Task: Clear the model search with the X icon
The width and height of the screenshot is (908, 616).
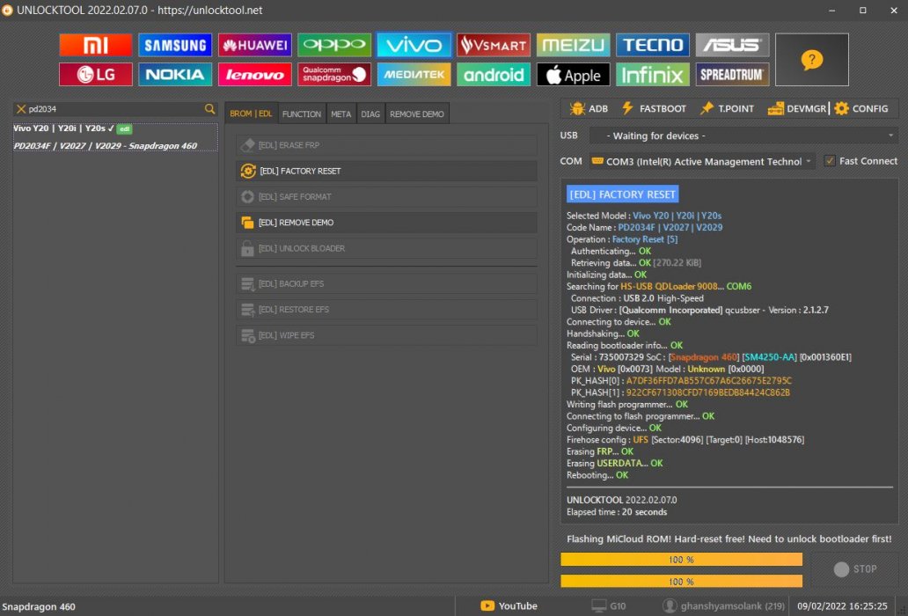Action: click(21, 109)
